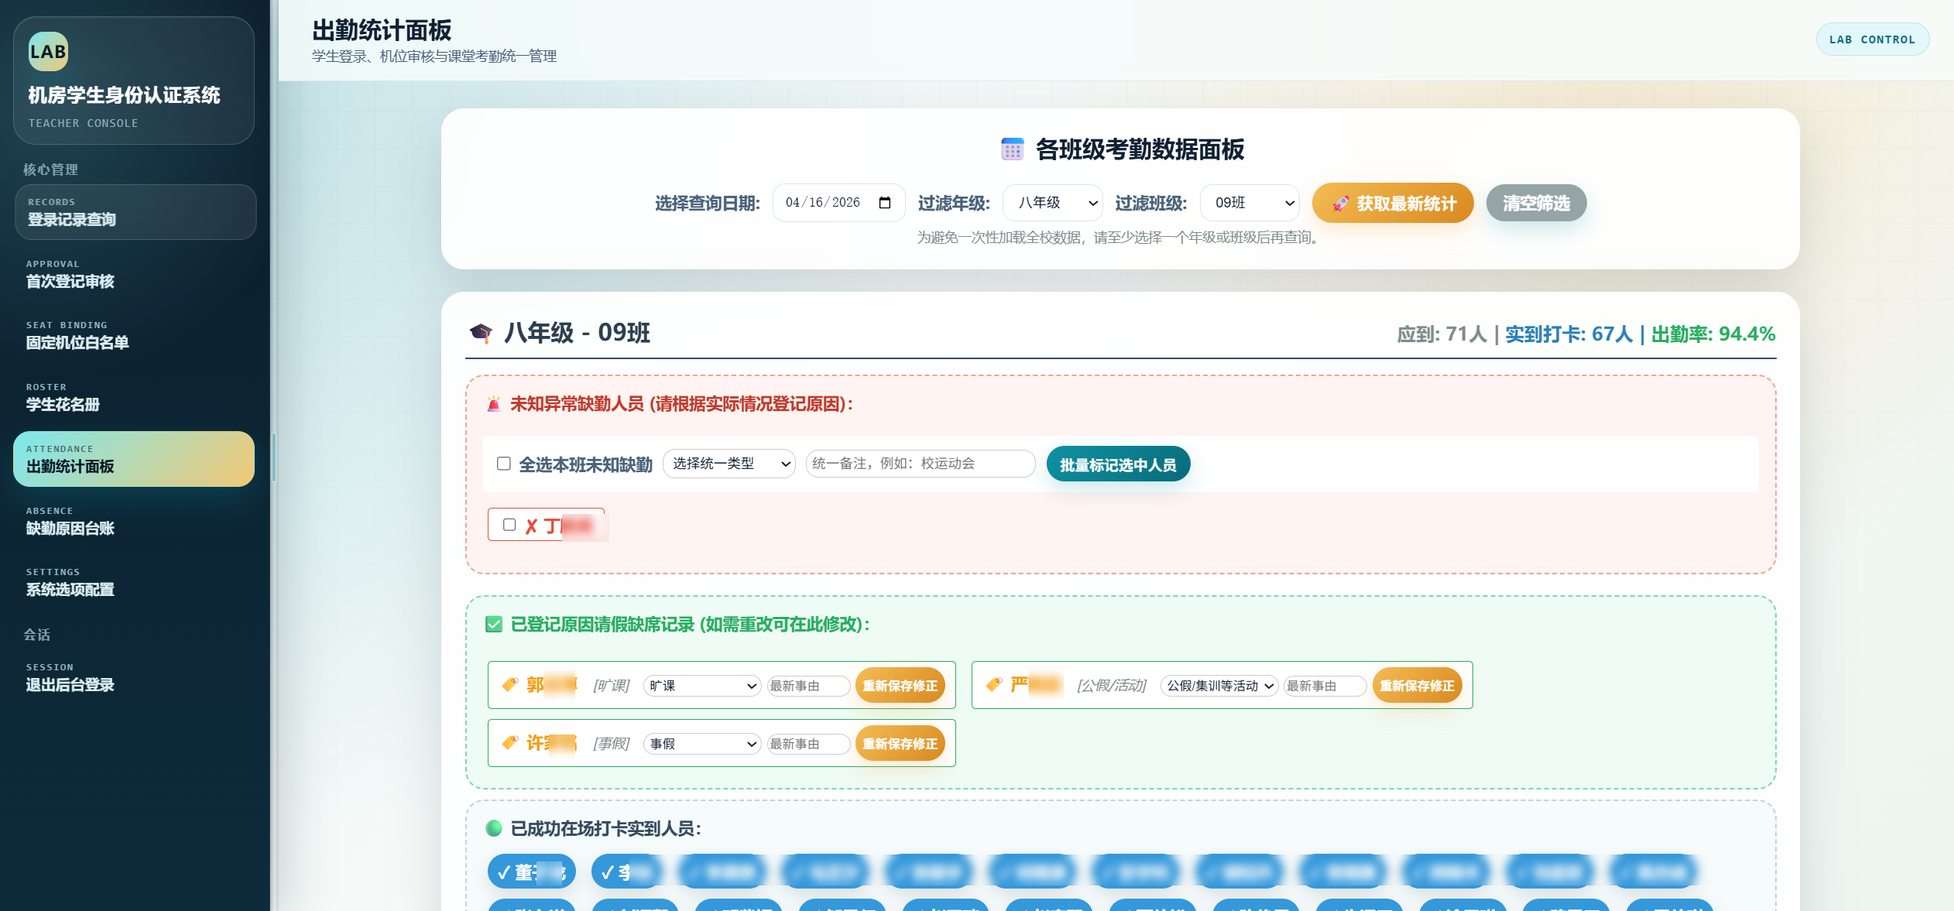Click the green dot icon by 已成功在场打卡
1954x911 pixels.
[x=494, y=828]
